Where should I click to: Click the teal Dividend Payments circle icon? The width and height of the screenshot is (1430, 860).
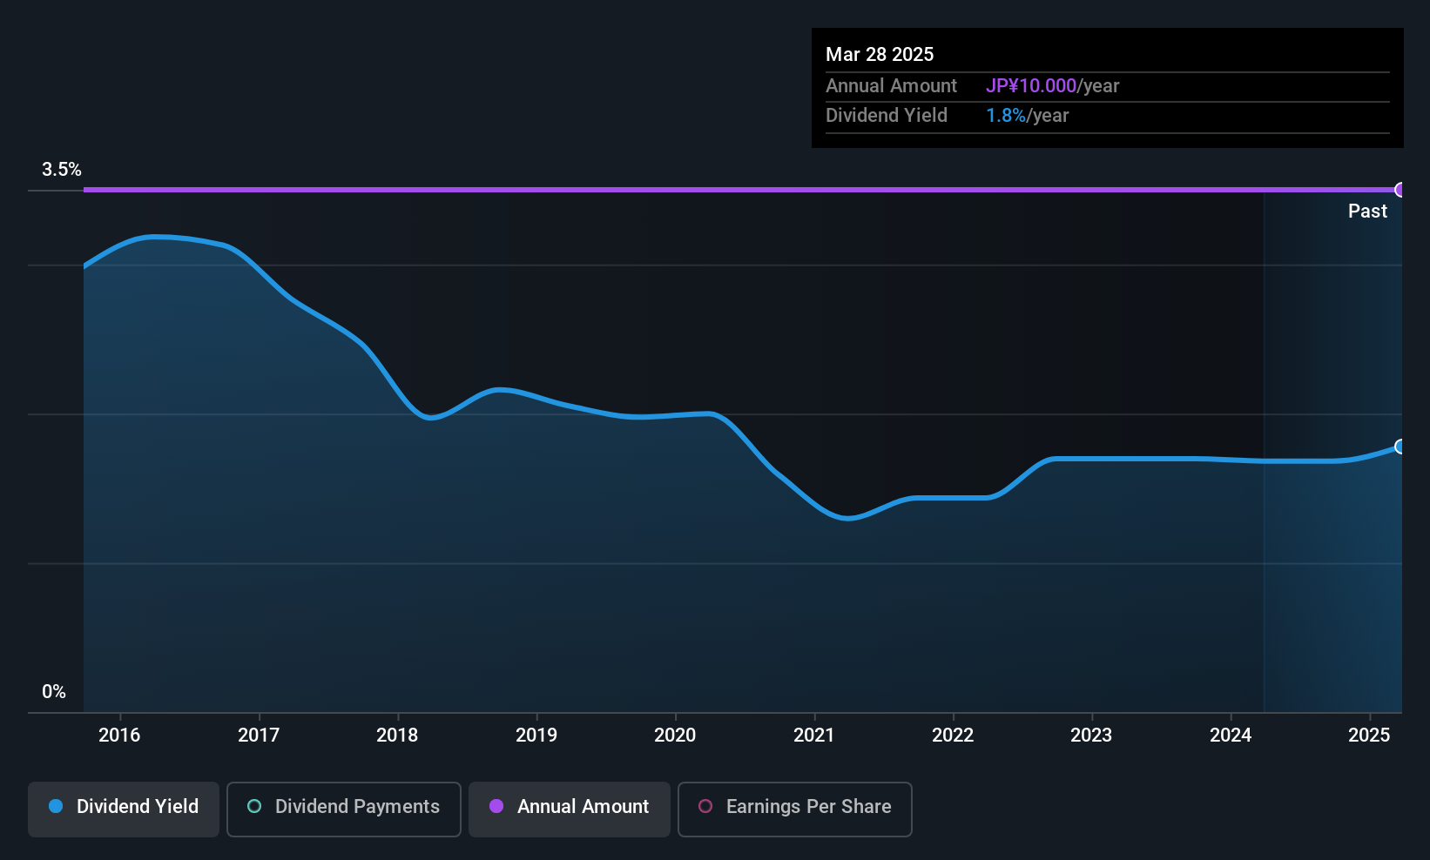pyautogui.click(x=254, y=806)
